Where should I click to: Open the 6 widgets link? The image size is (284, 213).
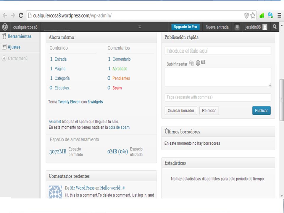pos(95,101)
